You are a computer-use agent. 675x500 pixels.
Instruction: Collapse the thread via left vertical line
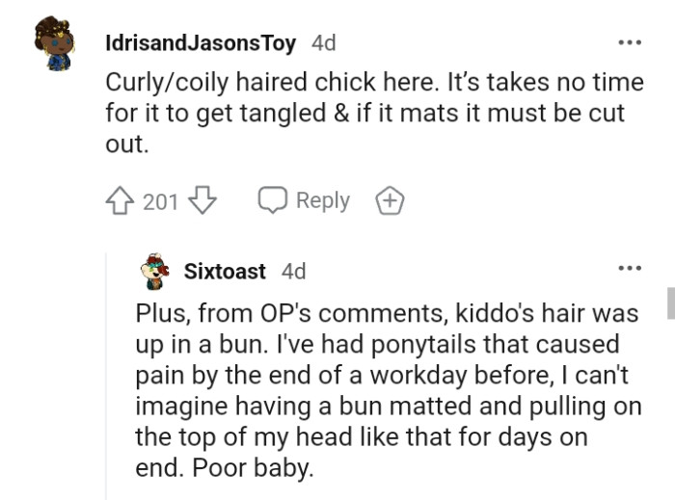tap(105, 385)
